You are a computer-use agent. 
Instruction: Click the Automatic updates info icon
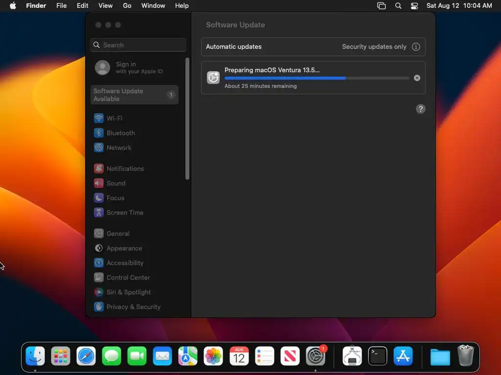[416, 47]
